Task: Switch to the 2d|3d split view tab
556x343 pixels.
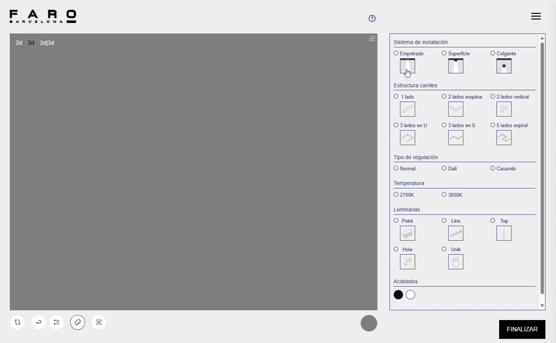Action: [x=47, y=43]
